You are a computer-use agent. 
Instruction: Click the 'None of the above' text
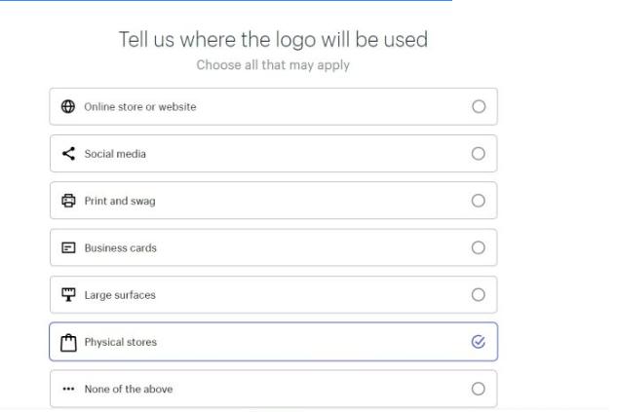tap(129, 390)
